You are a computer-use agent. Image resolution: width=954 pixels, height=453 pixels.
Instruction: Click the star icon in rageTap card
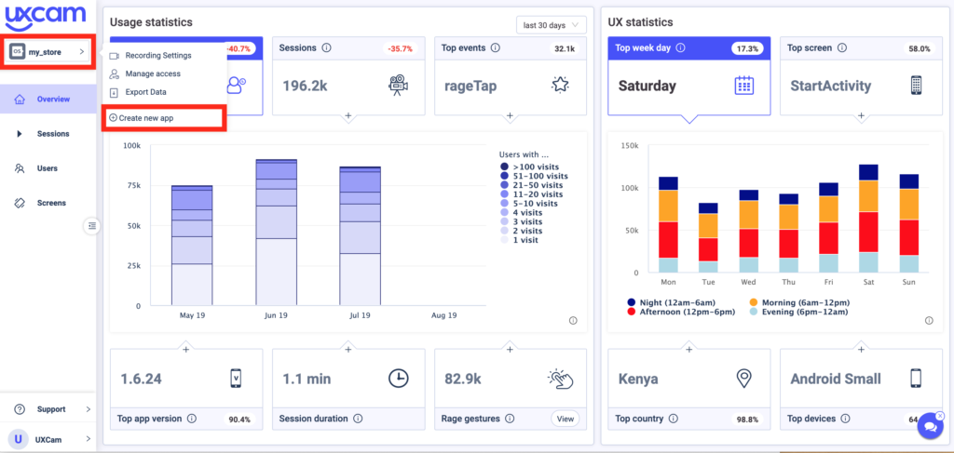coord(560,86)
